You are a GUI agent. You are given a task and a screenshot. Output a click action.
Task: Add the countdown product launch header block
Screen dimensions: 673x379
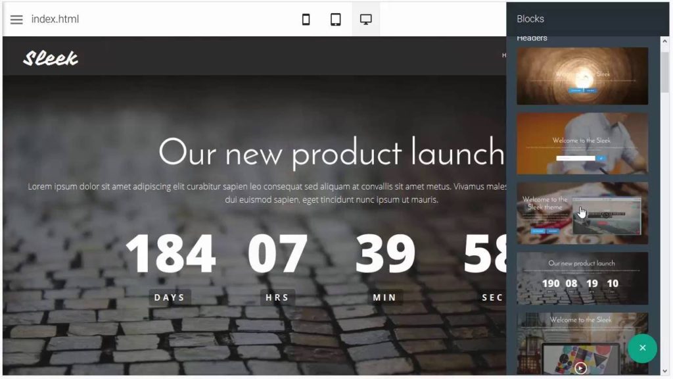[x=582, y=278]
